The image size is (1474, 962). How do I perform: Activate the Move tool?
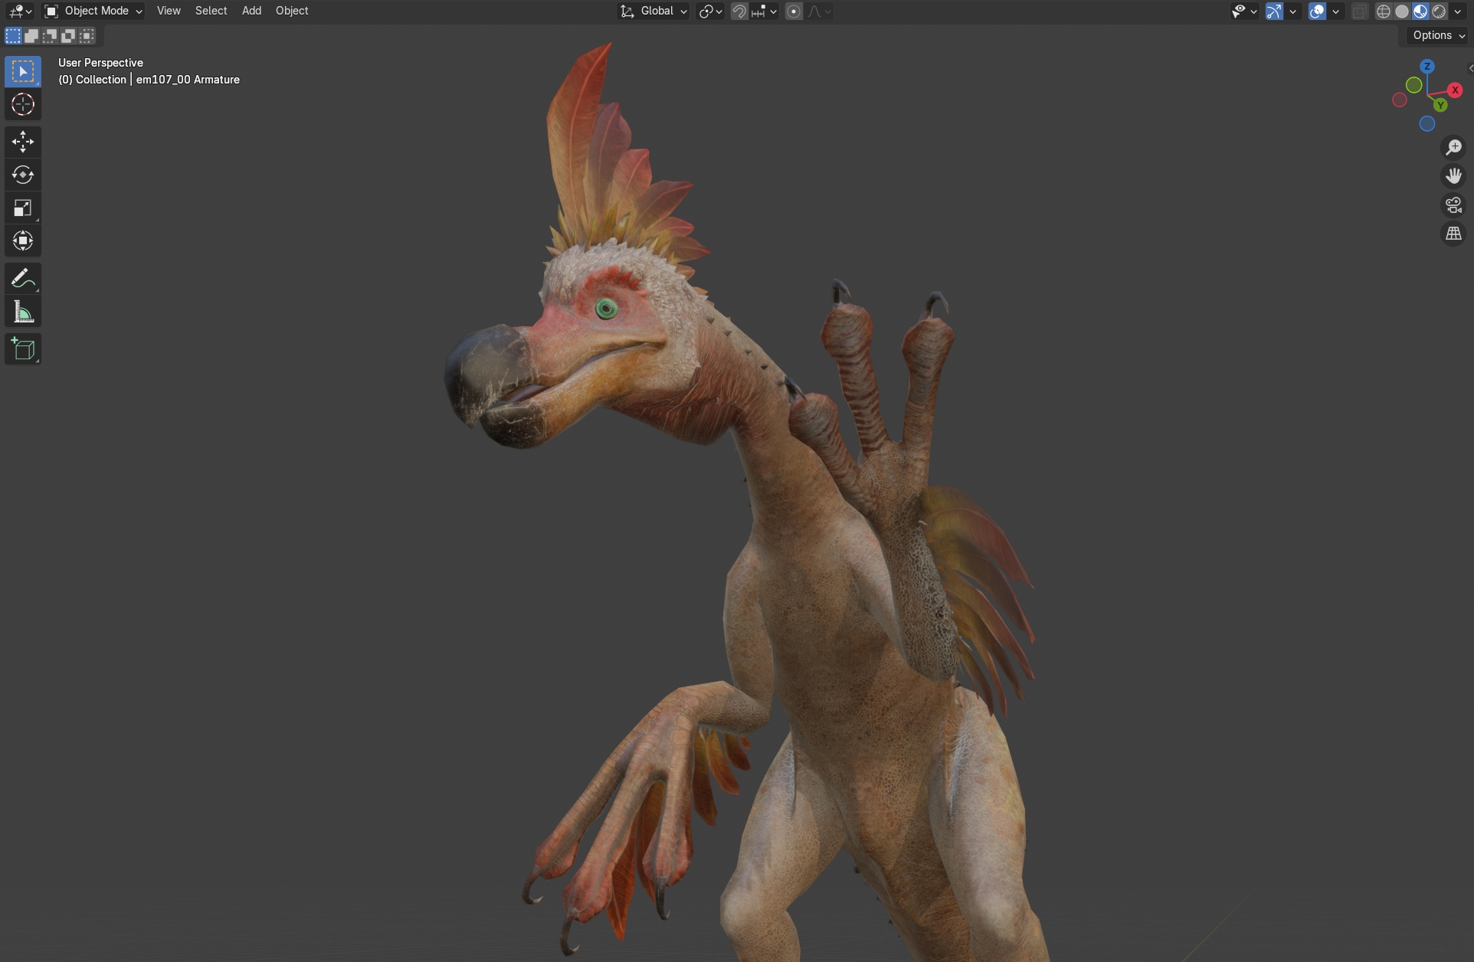[x=22, y=142]
